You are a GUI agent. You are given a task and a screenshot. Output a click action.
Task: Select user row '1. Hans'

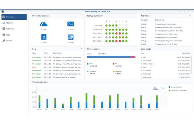pos(165,57)
